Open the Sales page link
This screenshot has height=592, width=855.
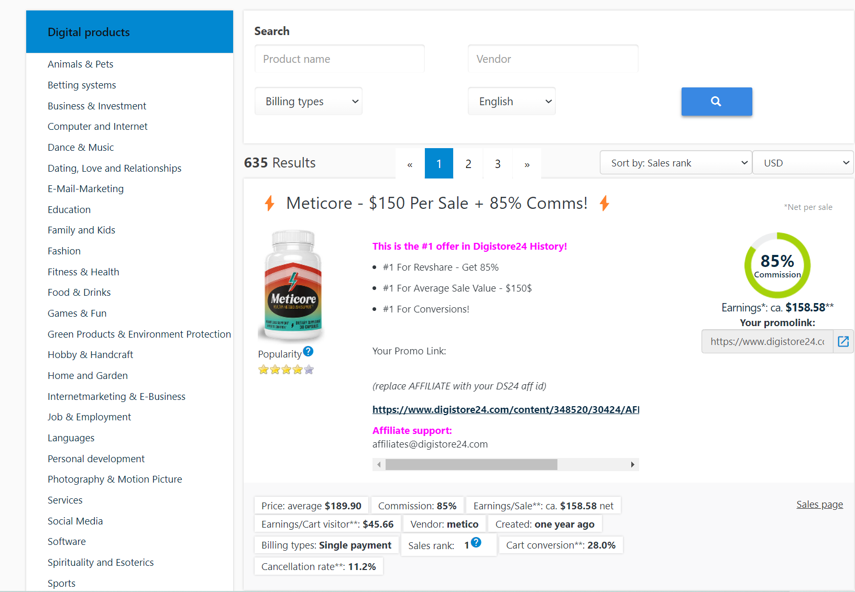(819, 505)
